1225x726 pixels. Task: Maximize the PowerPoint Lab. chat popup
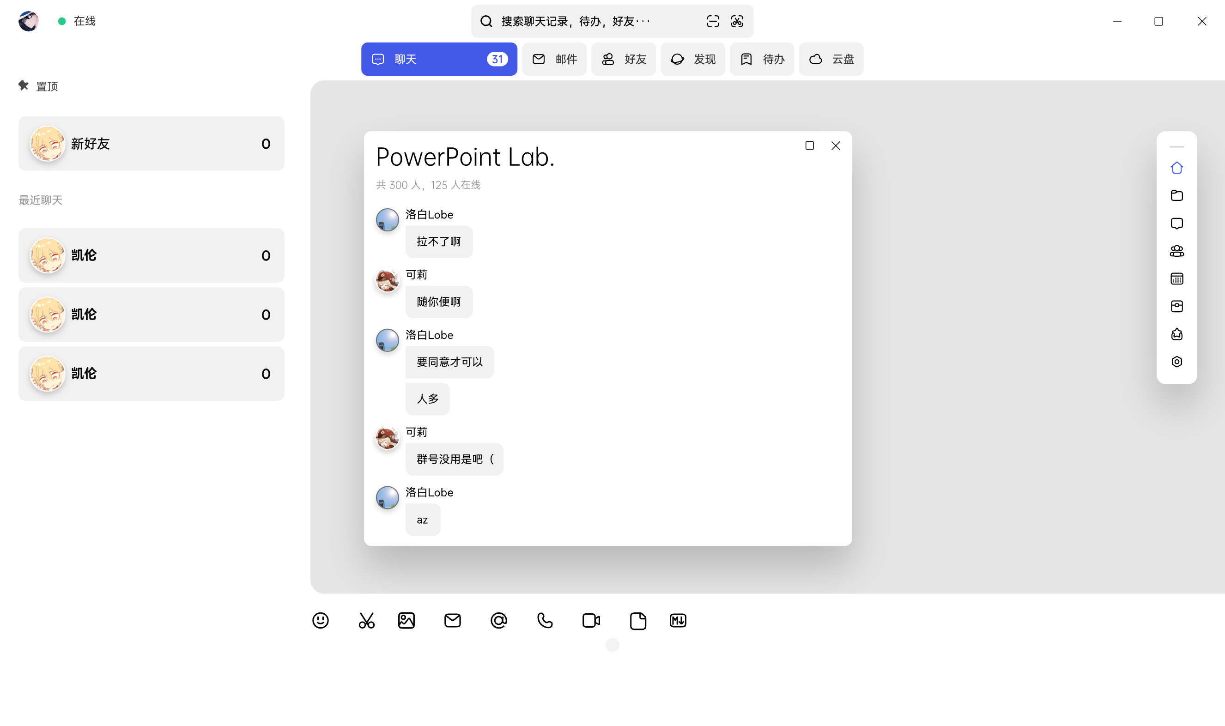[x=810, y=146]
